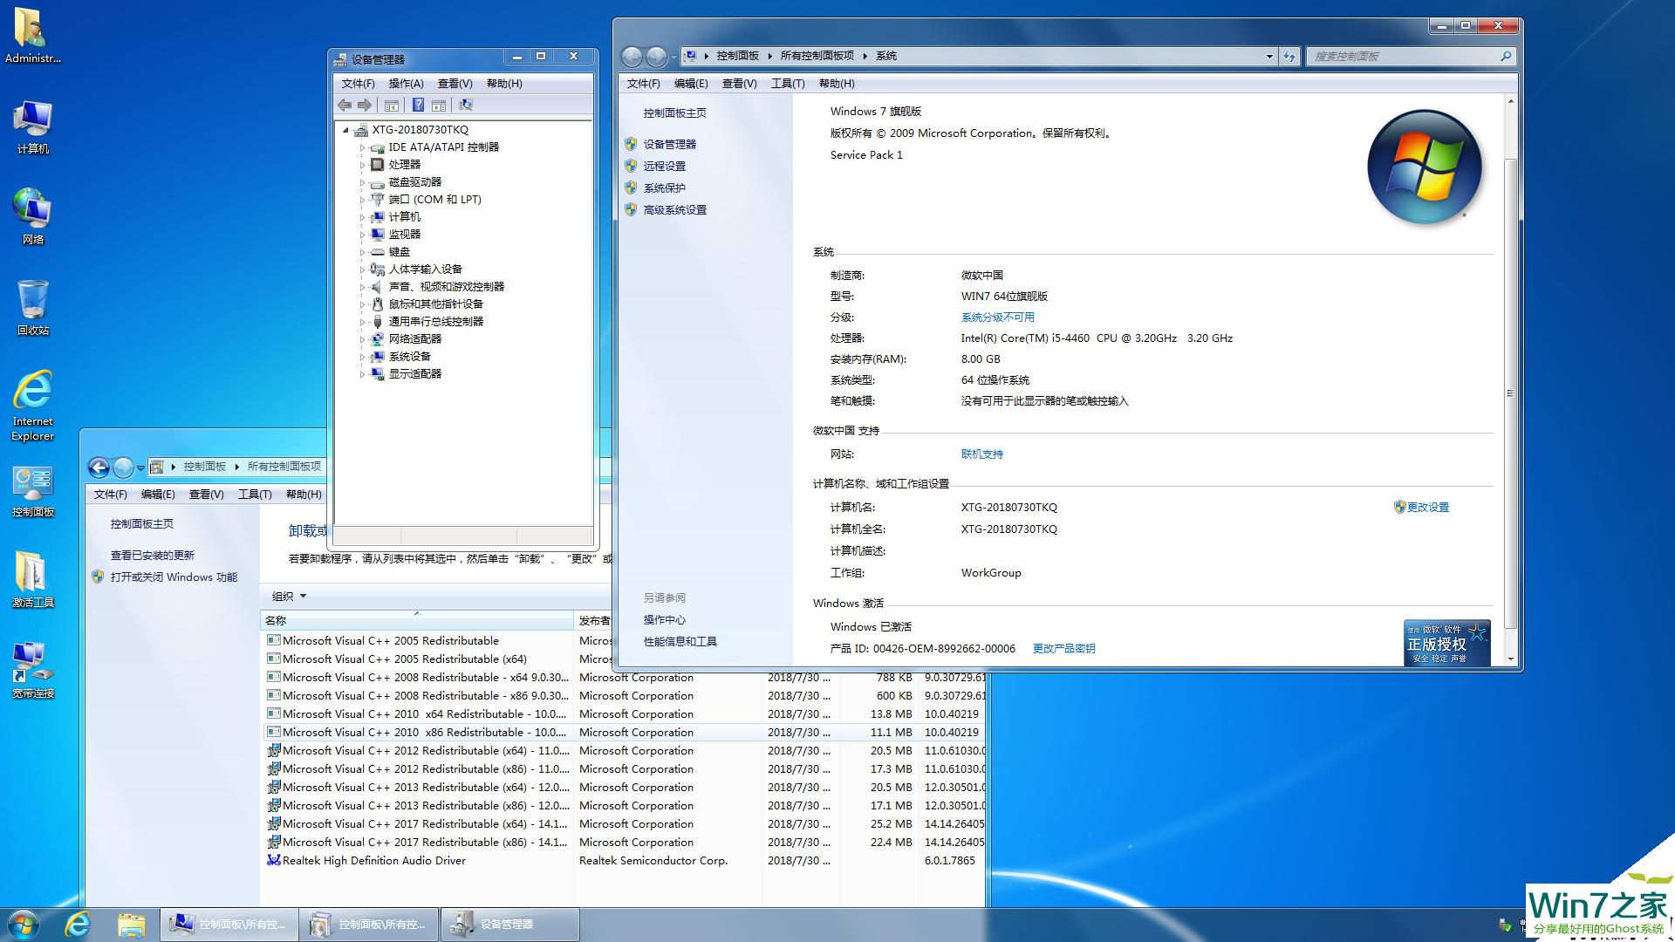Expand IDE ATA/ATAPI controllers tree item
1675x942 pixels.
pyautogui.click(x=362, y=147)
